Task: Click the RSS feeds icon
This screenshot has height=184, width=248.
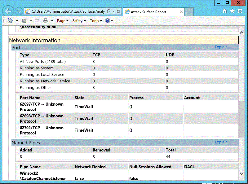Action: 24,21
